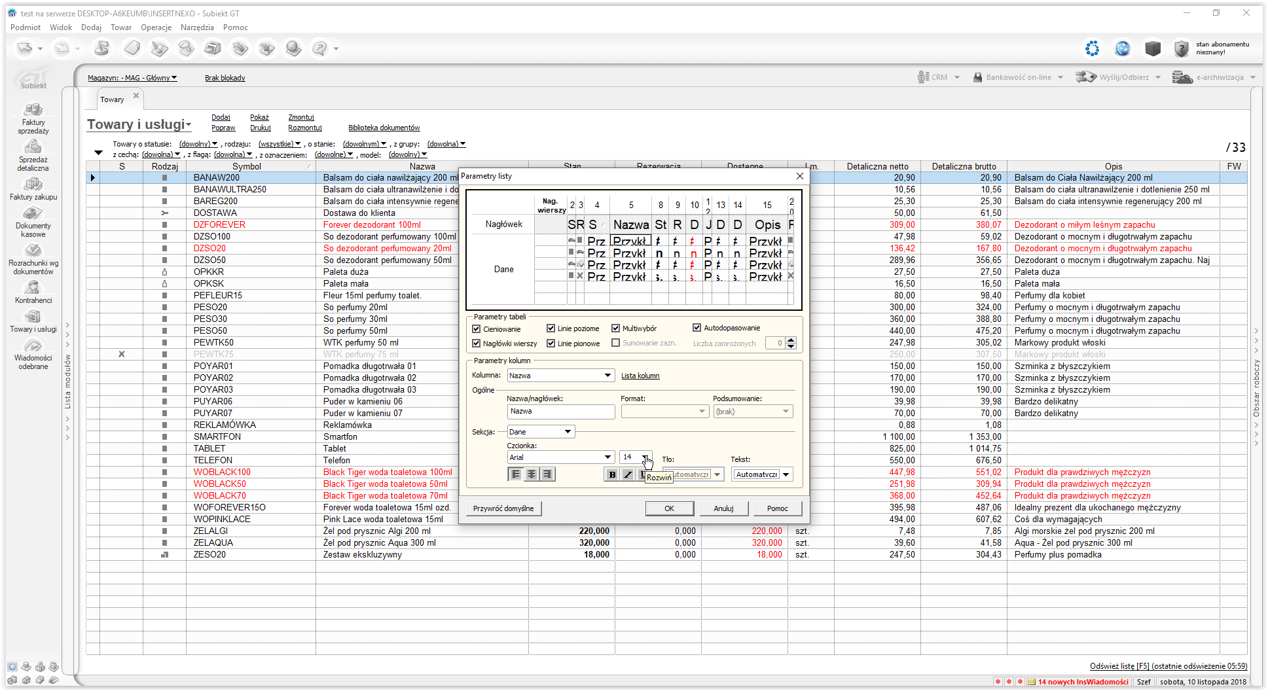Image resolution: width=1268 pixels, height=691 pixels.
Task: Toggle Linie poziome checkbox
Action: point(551,328)
